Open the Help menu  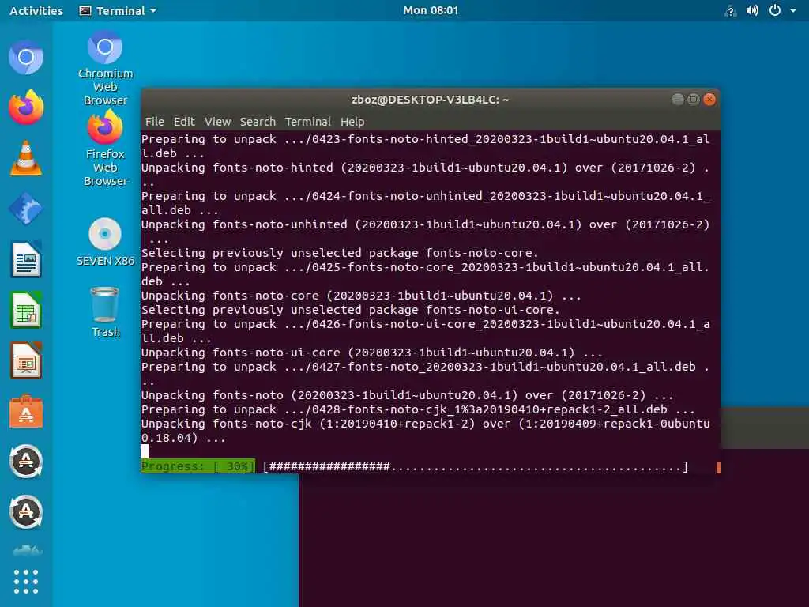click(x=352, y=122)
